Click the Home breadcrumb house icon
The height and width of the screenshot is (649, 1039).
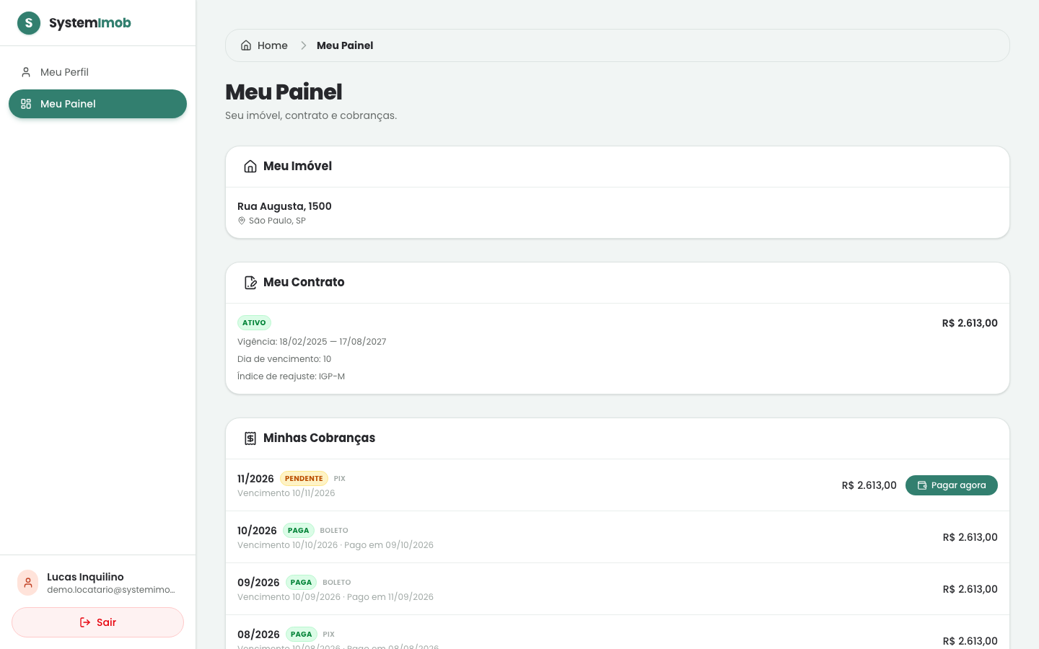click(x=246, y=45)
